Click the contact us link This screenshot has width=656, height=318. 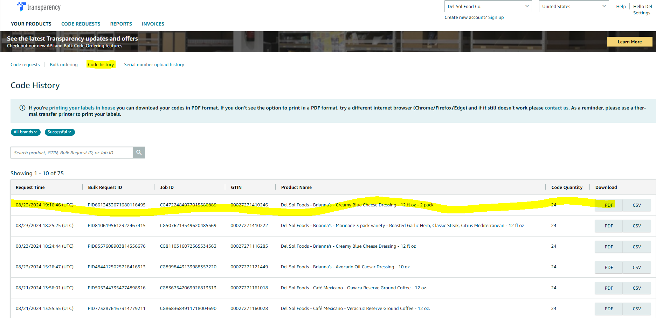click(x=557, y=108)
